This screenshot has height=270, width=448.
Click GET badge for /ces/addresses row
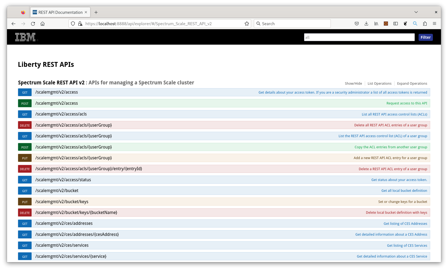(25, 224)
